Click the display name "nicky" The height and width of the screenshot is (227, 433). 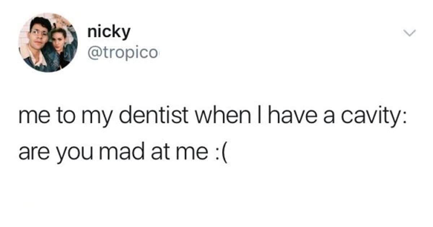[x=109, y=33]
